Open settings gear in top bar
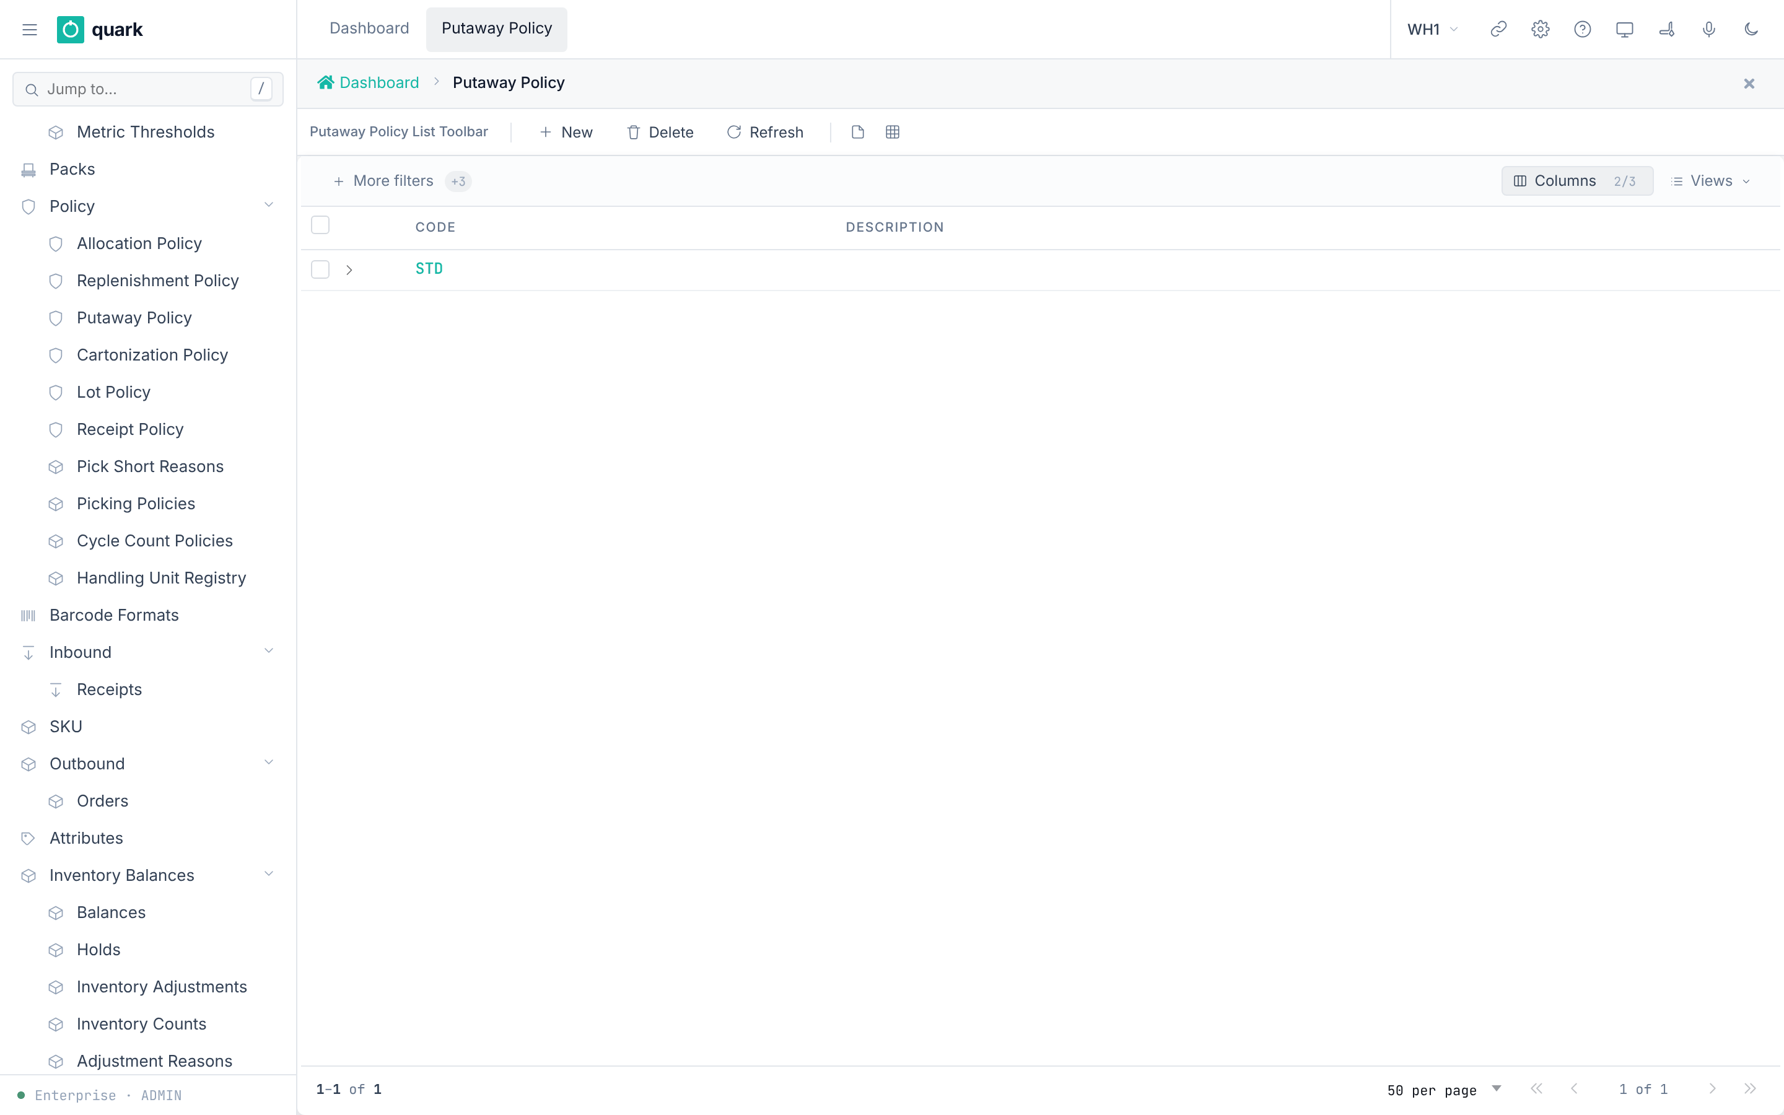1784x1115 pixels. pos(1540,30)
